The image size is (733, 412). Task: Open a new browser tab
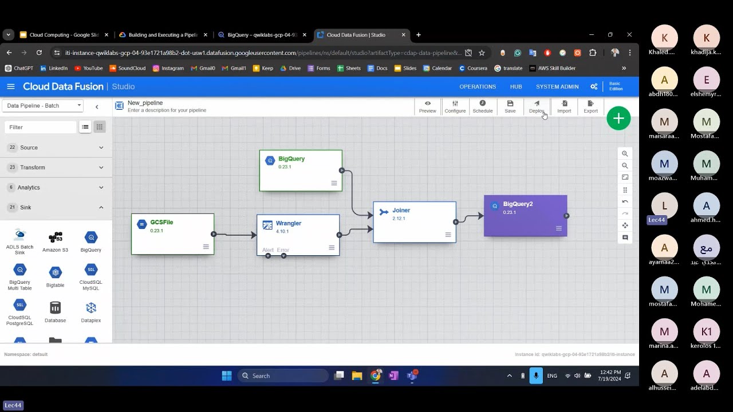tap(419, 35)
